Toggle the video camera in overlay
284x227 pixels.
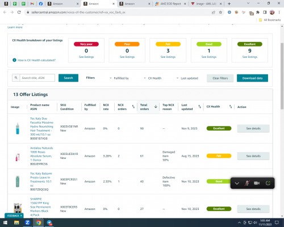point(257,183)
